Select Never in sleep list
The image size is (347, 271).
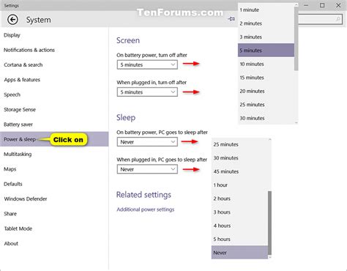click(239, 253)
